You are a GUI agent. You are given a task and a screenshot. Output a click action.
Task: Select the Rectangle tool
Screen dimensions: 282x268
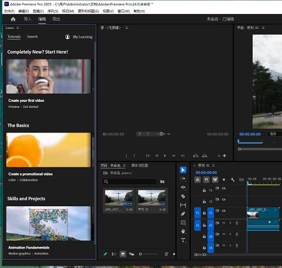(x=183, y=223)
